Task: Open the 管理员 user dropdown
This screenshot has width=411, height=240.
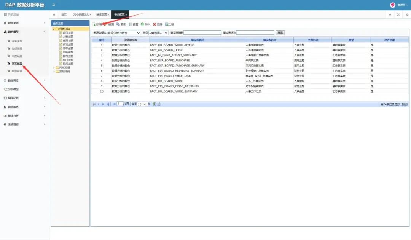Action: coord(403,5)
